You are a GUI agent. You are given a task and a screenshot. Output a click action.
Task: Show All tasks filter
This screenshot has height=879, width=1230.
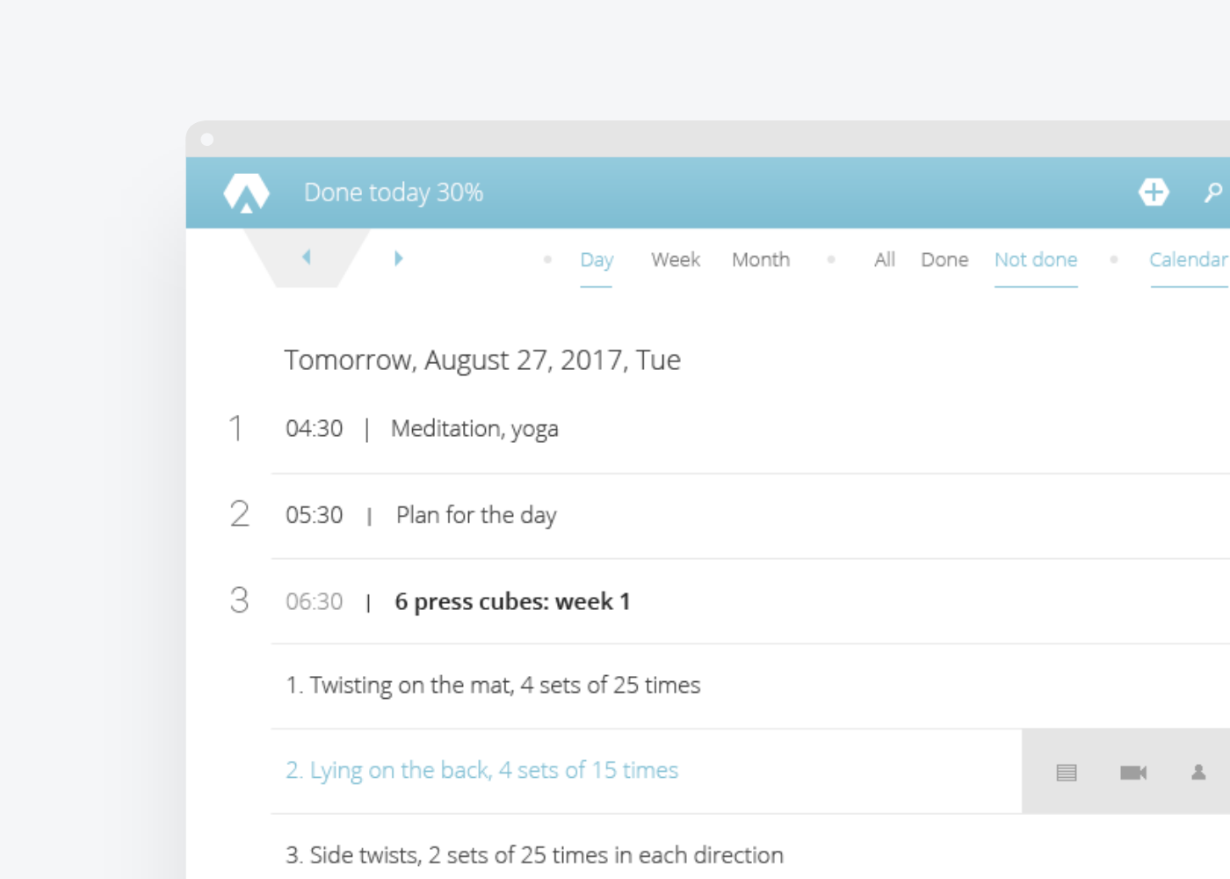[x=885, y=259]
